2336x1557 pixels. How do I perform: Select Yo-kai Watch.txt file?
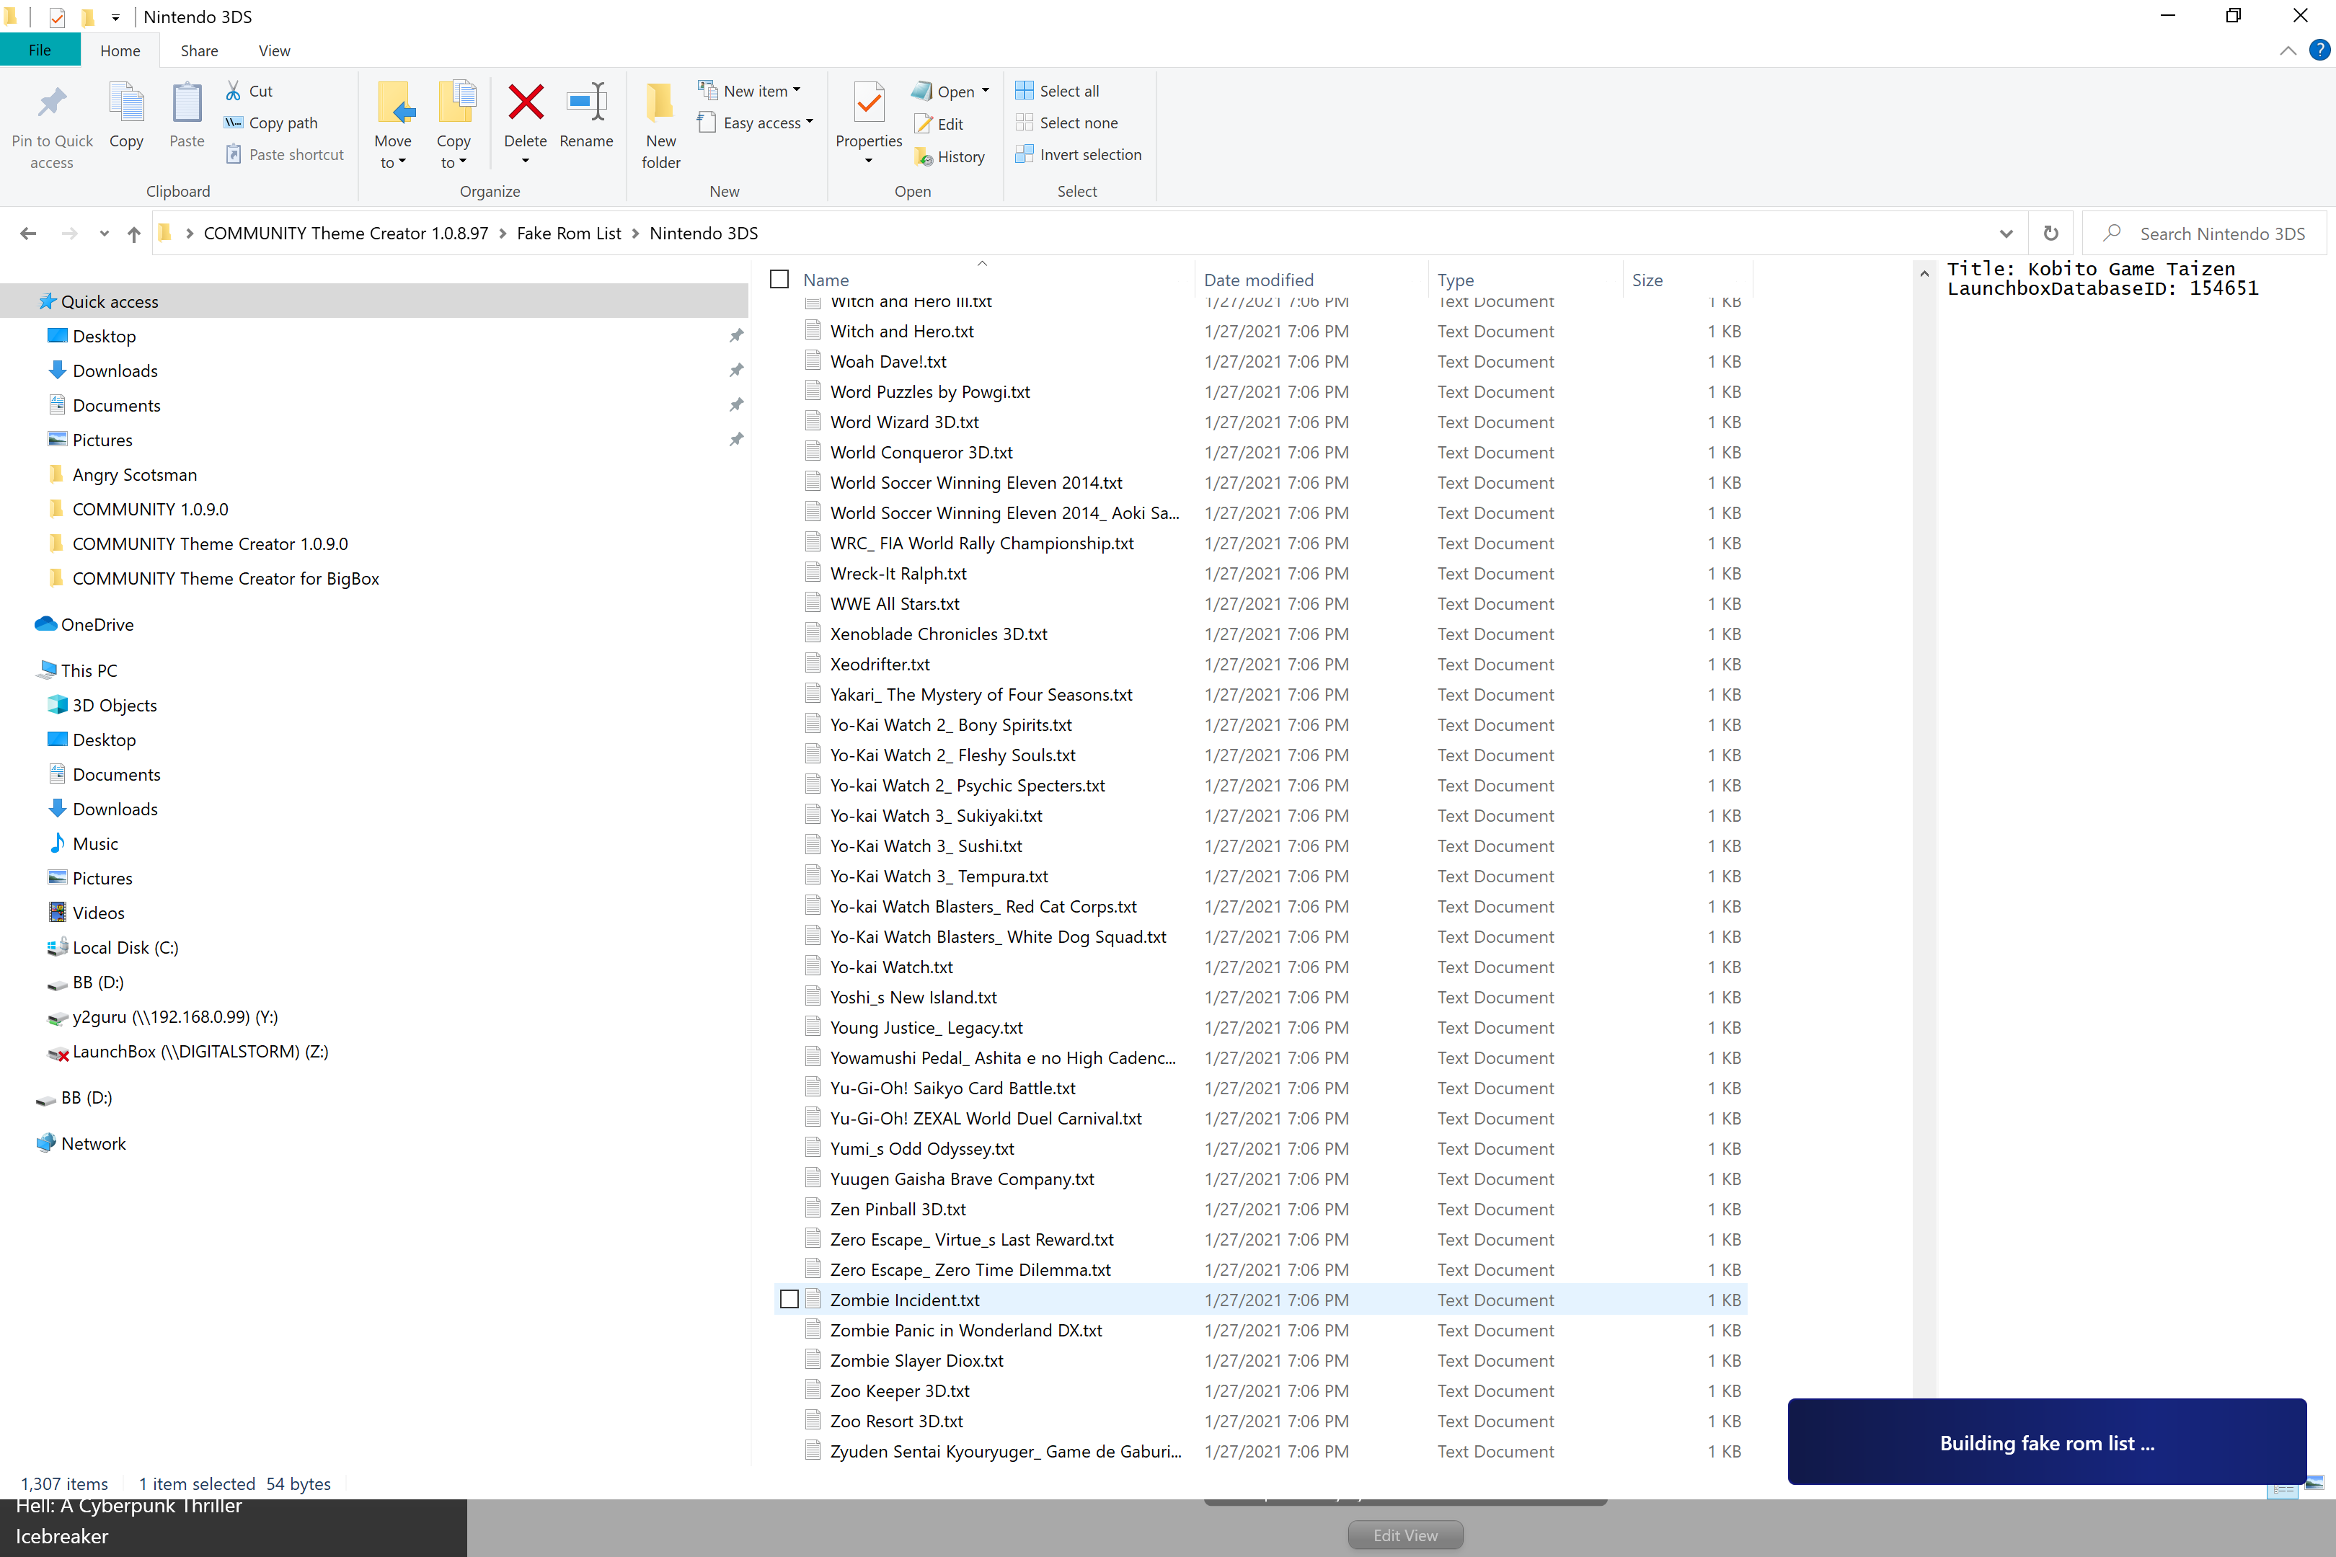pyautogui.click(x=891, y=966)
